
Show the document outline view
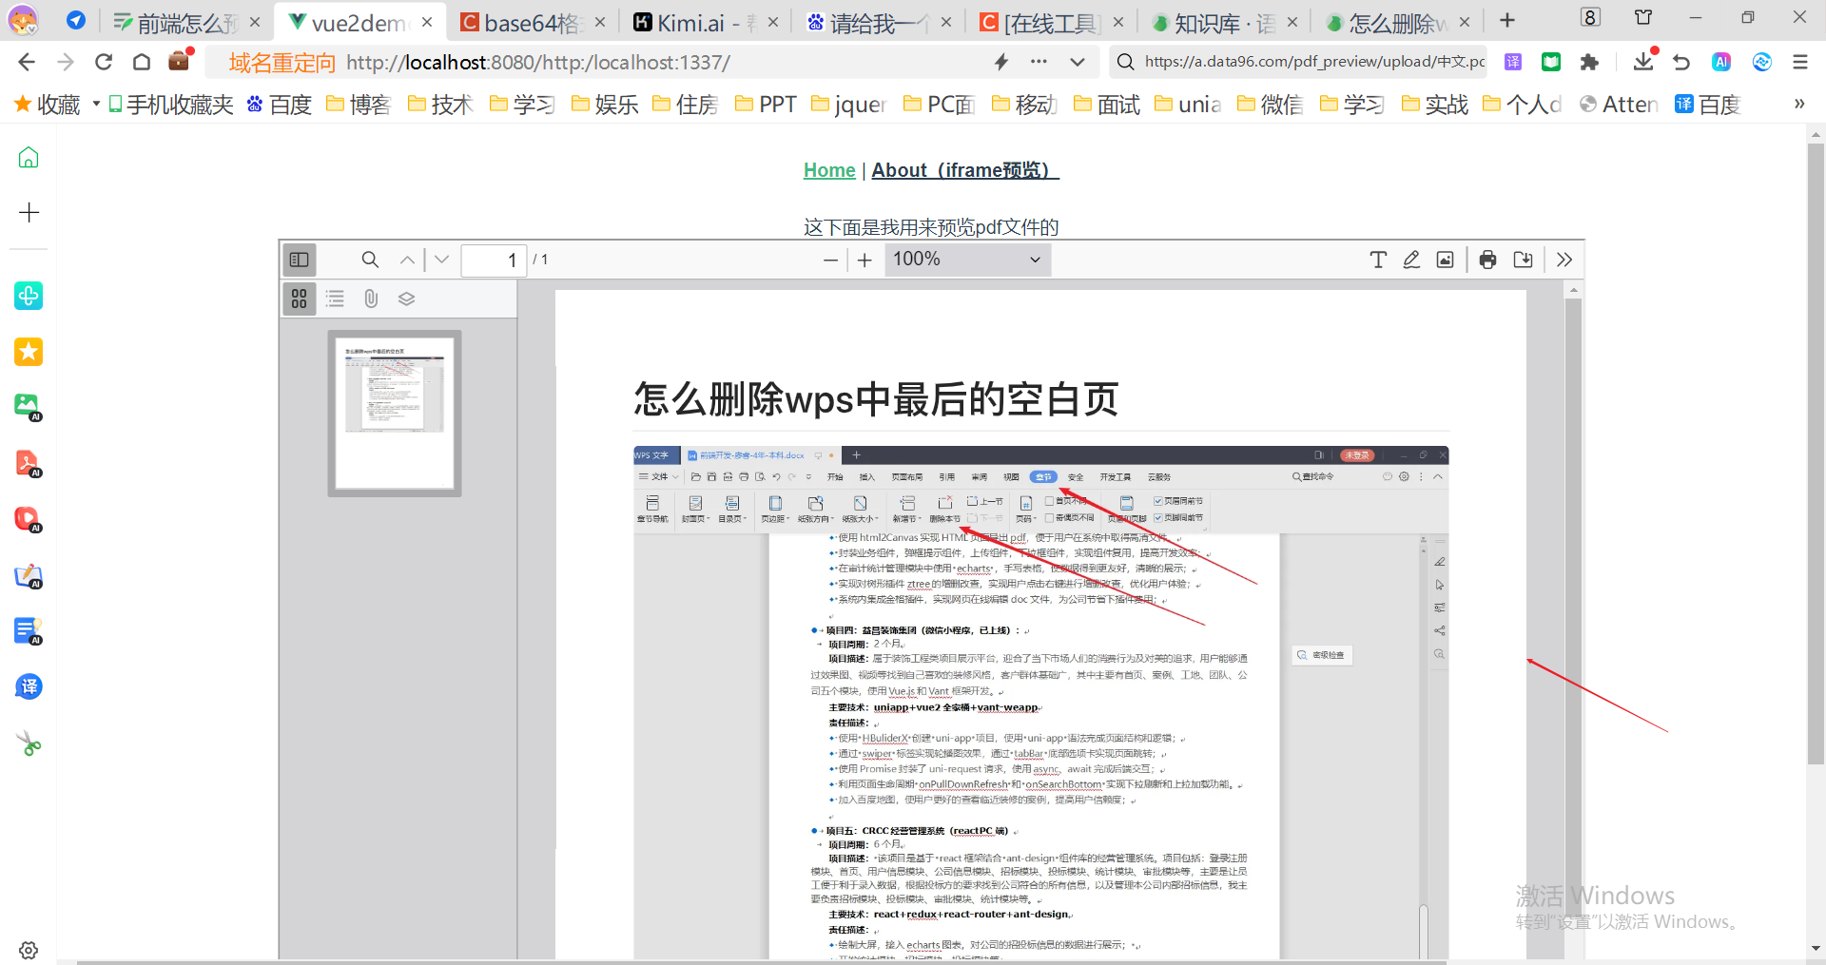click(335, 299)
